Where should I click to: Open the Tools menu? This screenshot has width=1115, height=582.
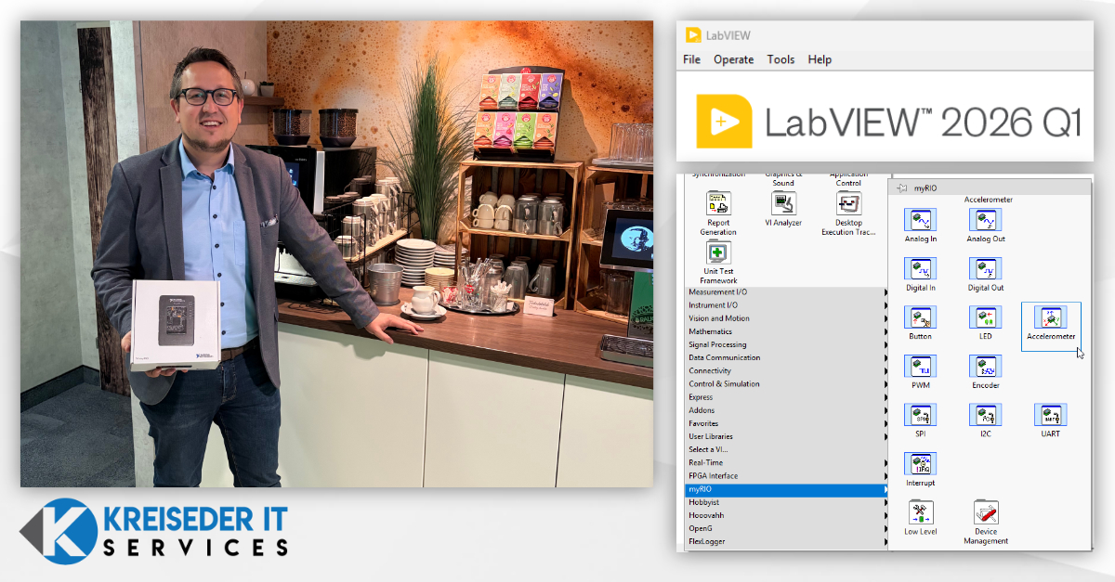click(780, 59)
